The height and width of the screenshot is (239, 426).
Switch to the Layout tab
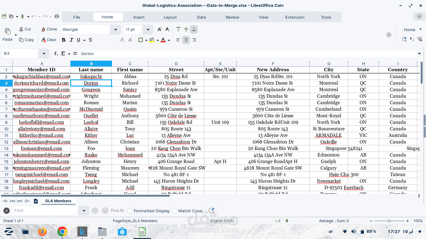170,17
